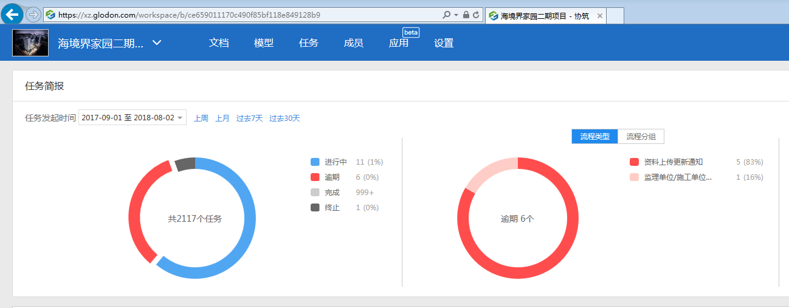Viewport: 789px width, 308px height.
Task: Click the red 资料上传更新通知 color swatch
Action: pos(634,162)
